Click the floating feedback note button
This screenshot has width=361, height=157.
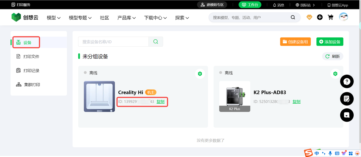[347, 99]
